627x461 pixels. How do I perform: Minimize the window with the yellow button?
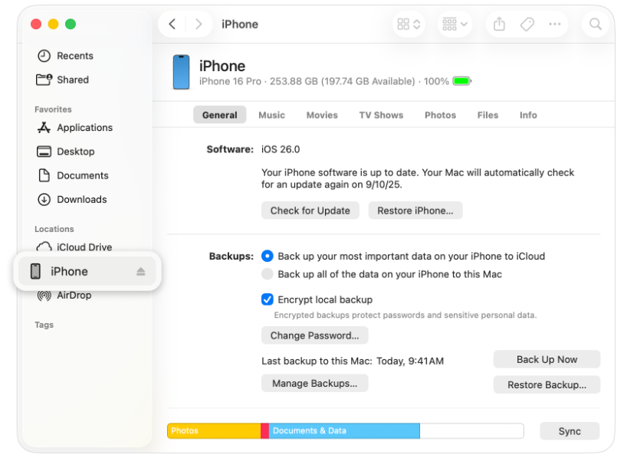coord(53,24)
